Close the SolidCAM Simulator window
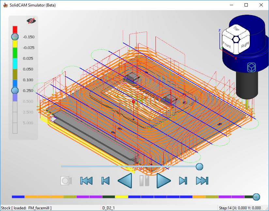This screenshot has height=211, width=269. coord(261,5)
